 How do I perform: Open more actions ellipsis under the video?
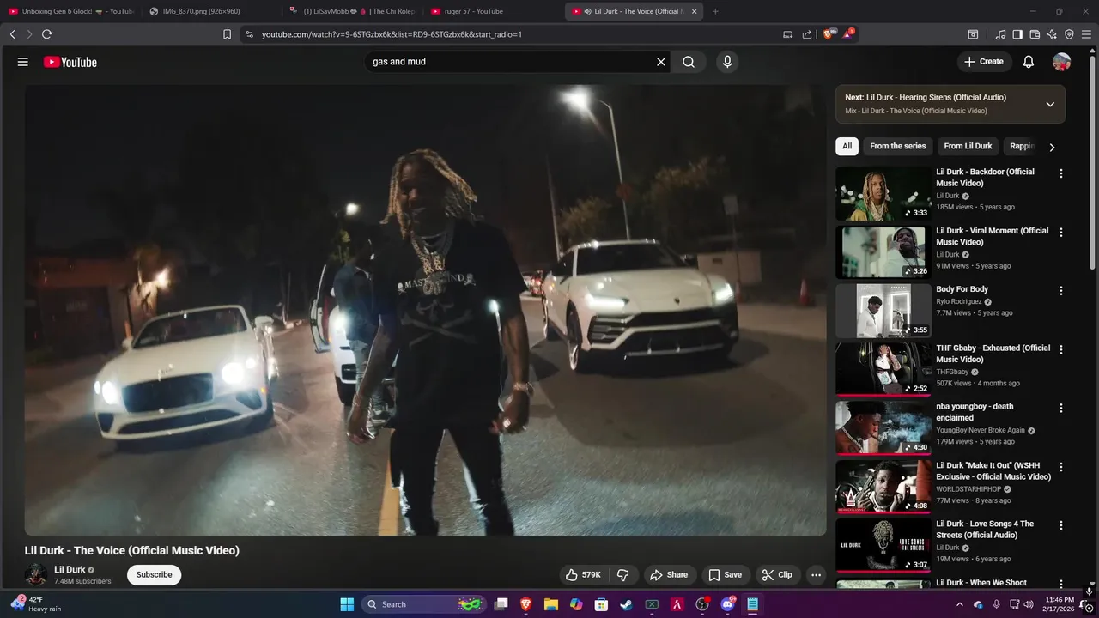pos(817,575)
